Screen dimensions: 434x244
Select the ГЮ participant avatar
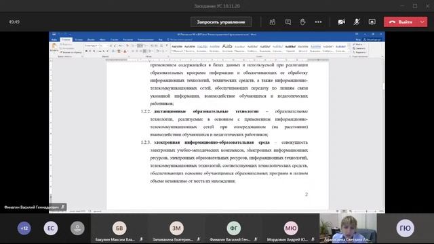click(x=405, y=228)
